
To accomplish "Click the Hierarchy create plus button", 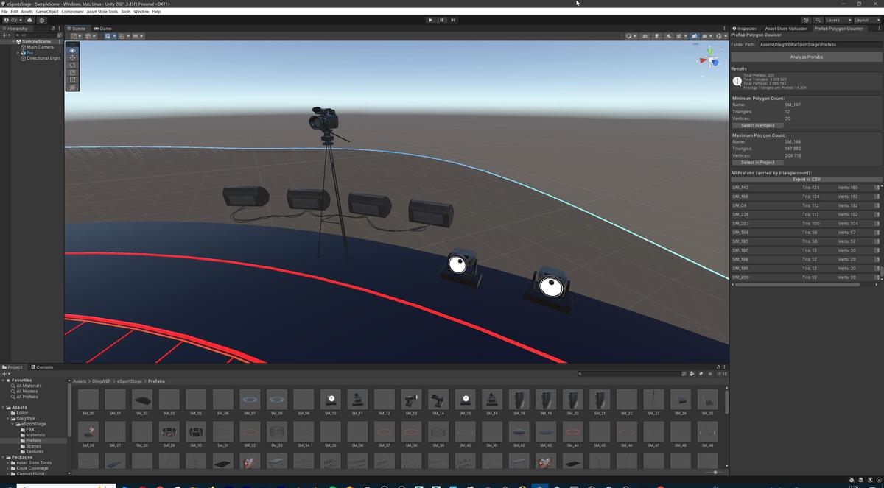I will point(6,35).
